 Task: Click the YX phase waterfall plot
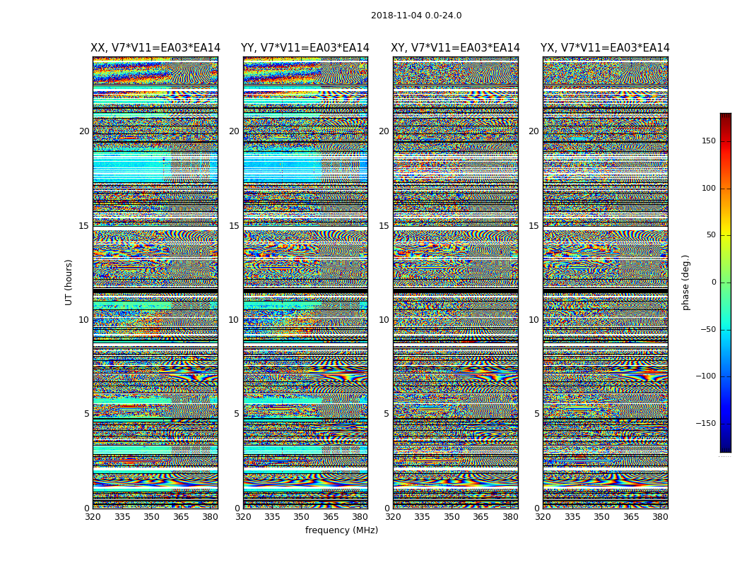click(605, 282)
